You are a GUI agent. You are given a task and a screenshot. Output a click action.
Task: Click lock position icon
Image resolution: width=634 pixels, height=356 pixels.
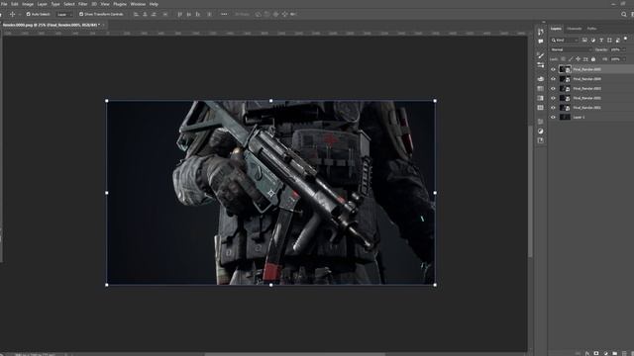579,59
